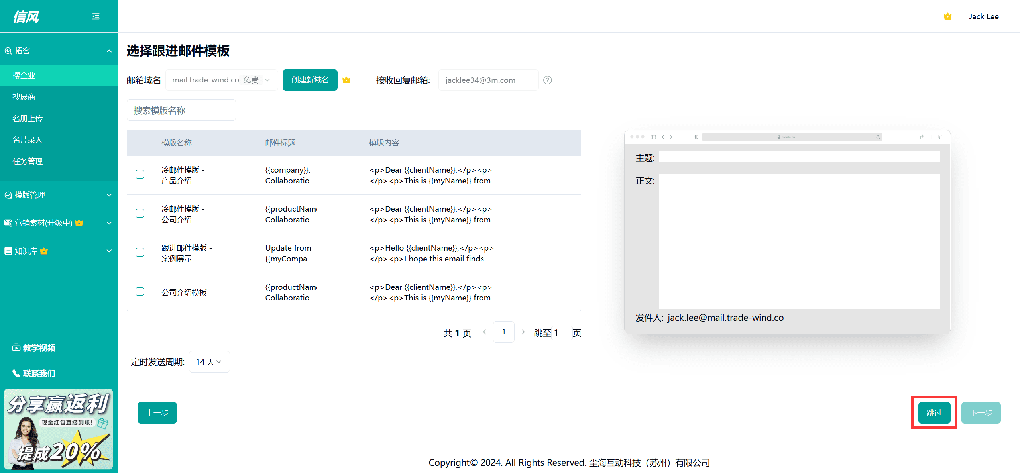Click the 教学视频 video icon link
Screen dimensions: 1020x473
tap(34, 348)
